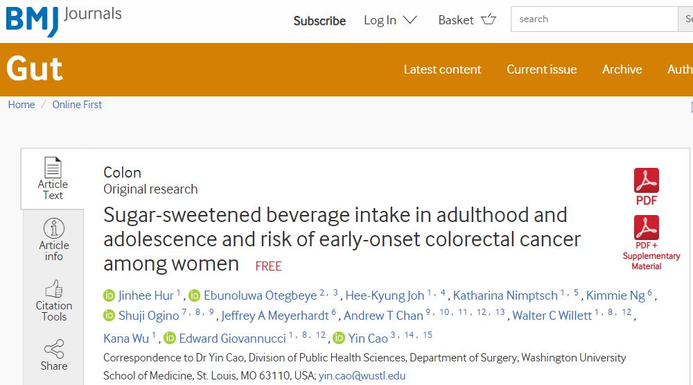This screenshot has height=385, width=693.
Task: Click BMJ Journals logo
Action: coord(62,19)
